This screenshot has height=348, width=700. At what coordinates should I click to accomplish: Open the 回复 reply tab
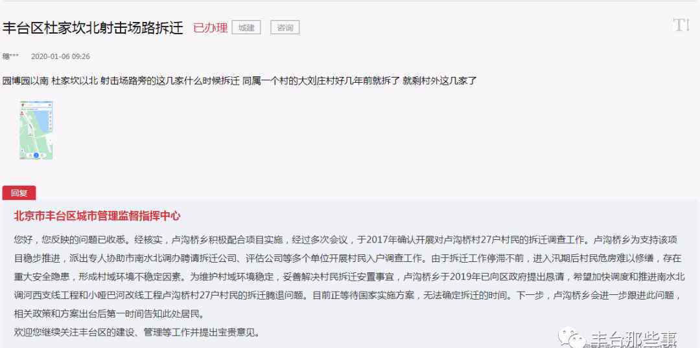coord(19,193)
